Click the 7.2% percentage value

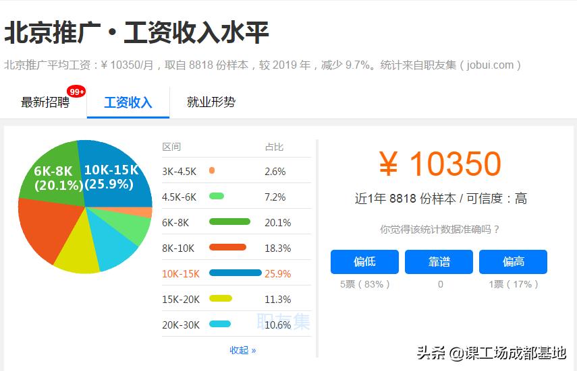[275, 197]
